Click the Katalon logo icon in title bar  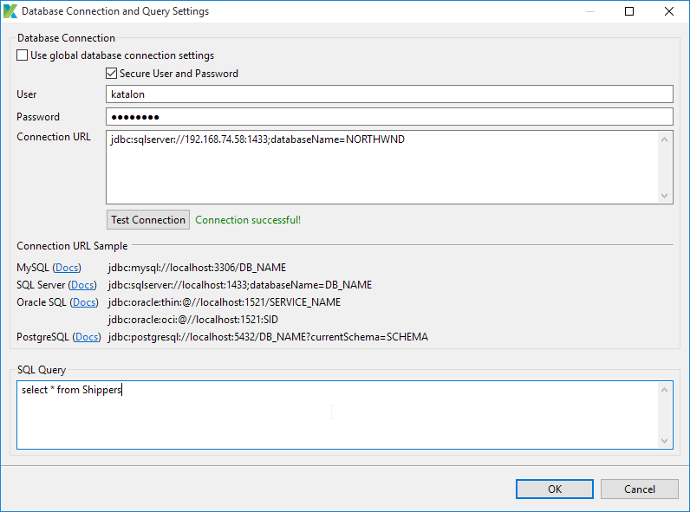[10, 11]
